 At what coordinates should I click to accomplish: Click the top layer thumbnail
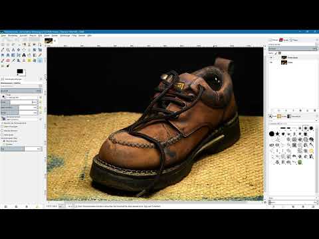(x=284, y=58)
